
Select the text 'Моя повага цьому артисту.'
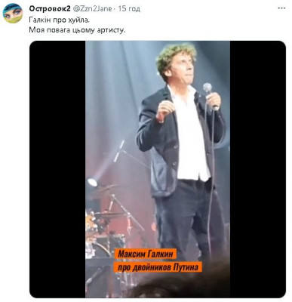coord(77,30)
